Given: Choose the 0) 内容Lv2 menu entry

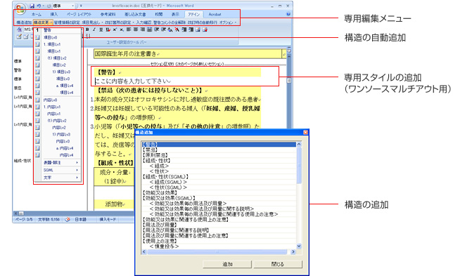Looking at the screenshot, I should coord(58,121).
